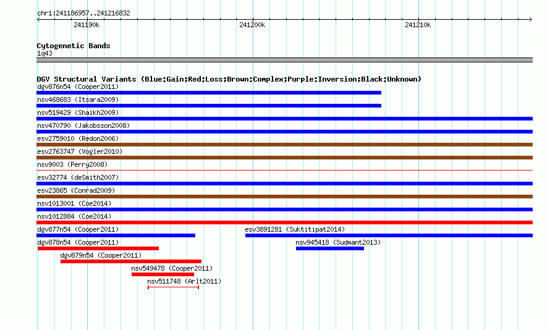Open esv3891281 (Suktitipat2014) label

(295, 229)
